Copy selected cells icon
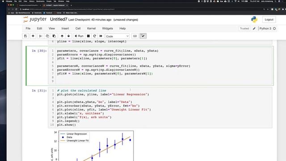 point(47,36)
